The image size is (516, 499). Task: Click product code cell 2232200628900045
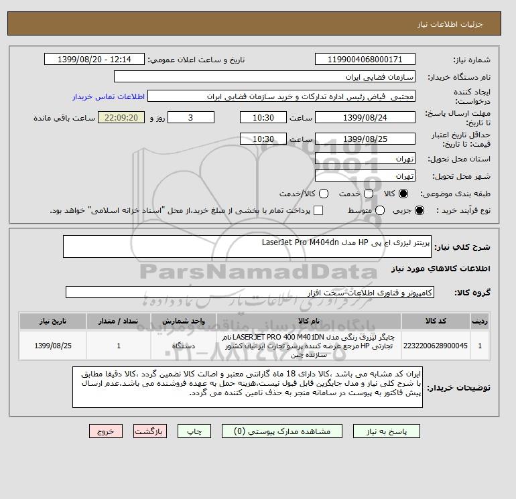point(436,346)
